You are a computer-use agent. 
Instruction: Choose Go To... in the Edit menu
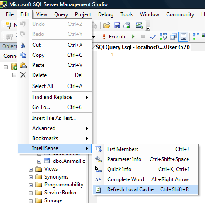click(x=55, y=107)
